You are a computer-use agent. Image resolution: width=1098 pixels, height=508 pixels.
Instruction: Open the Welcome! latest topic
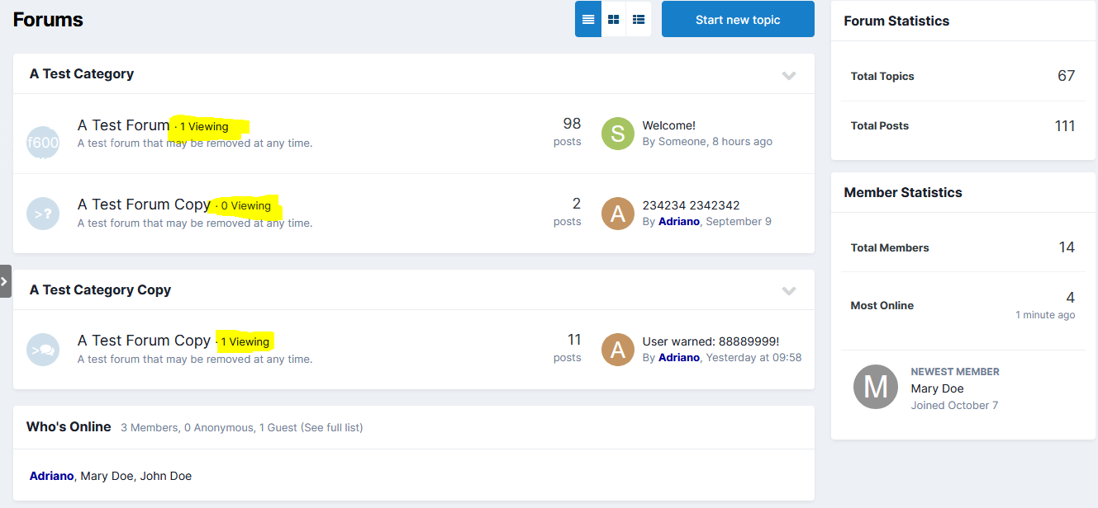click(668, 125)
